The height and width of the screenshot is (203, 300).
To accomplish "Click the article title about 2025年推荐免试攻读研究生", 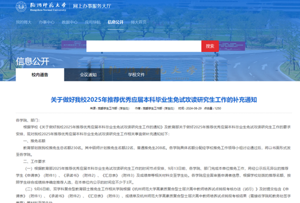I will pos(154,100).
